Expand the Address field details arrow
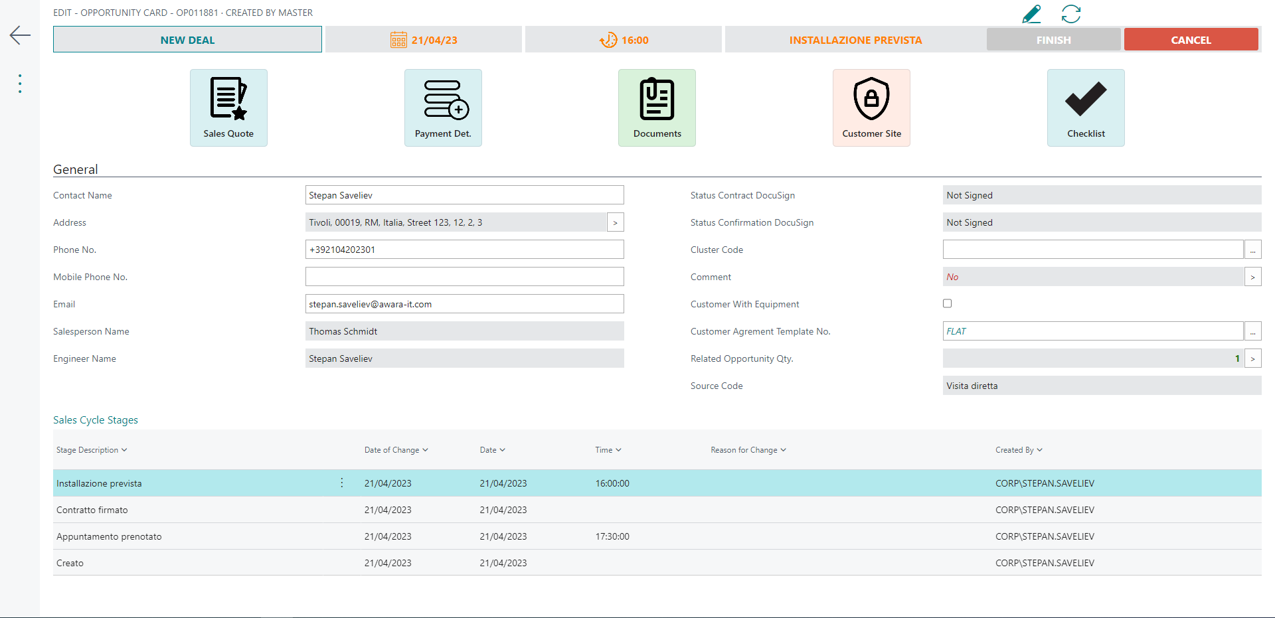1275x618 pixels. pyautogui.click(x=616, y=222)
